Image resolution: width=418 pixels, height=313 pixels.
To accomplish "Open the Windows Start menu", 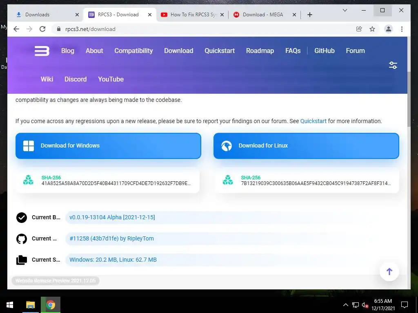I will tap(10, 305).
